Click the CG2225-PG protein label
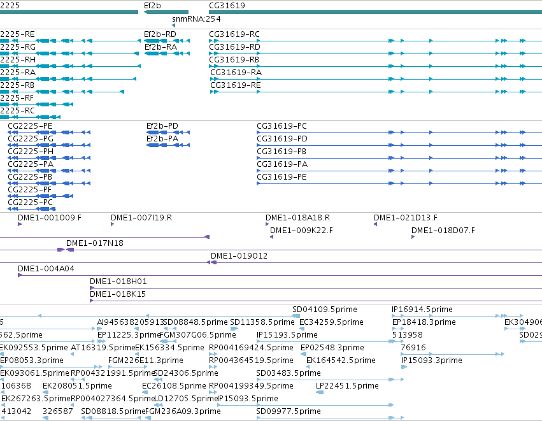Image resolution: width=542 pixels, height=421 pixels. tap(31, 139)
